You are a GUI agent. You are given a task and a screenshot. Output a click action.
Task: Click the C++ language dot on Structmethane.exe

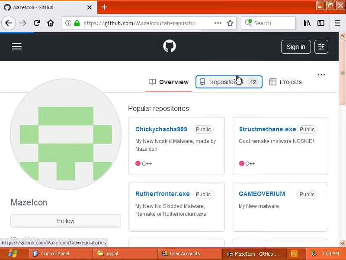(x=242, y=163)
